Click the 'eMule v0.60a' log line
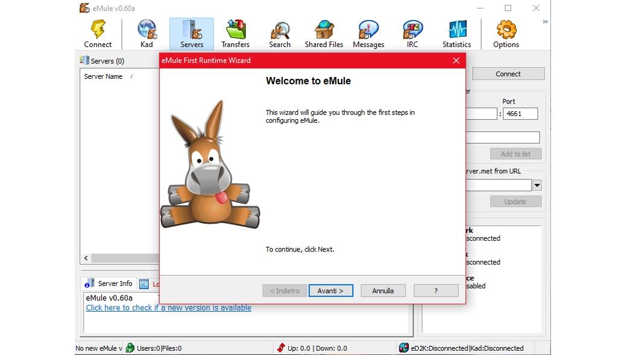Screen dimensions: 633x355 point(109,298)
